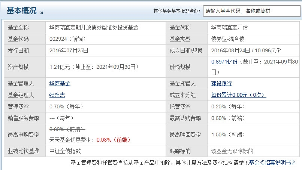This screenshot has width=302, height=170.
Task: Select asset size 1.21亿元 value
Action: (x=94, y=67)
